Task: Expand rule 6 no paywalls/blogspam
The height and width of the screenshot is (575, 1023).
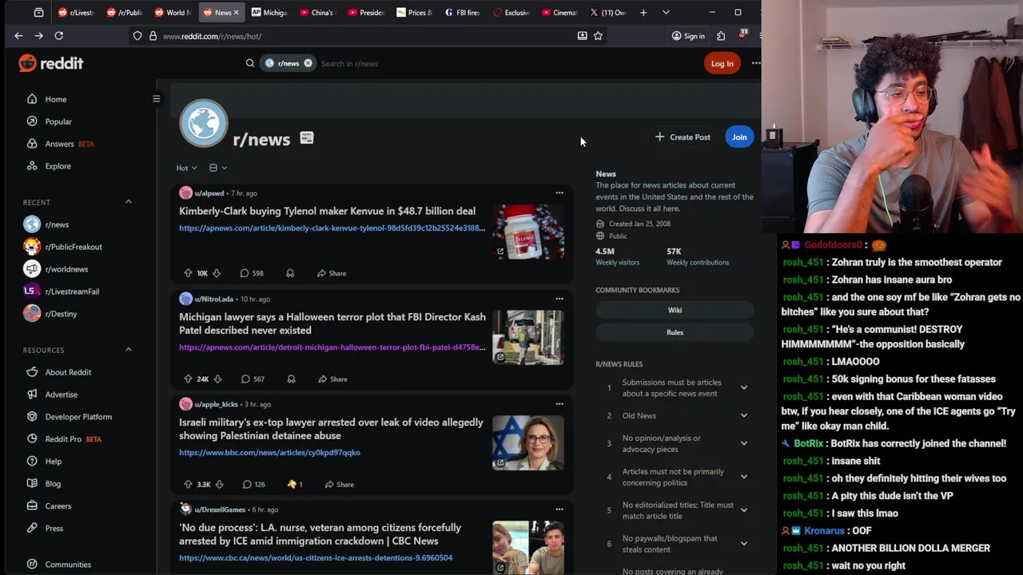Action: pyautogui.click(x=743, y=544)
